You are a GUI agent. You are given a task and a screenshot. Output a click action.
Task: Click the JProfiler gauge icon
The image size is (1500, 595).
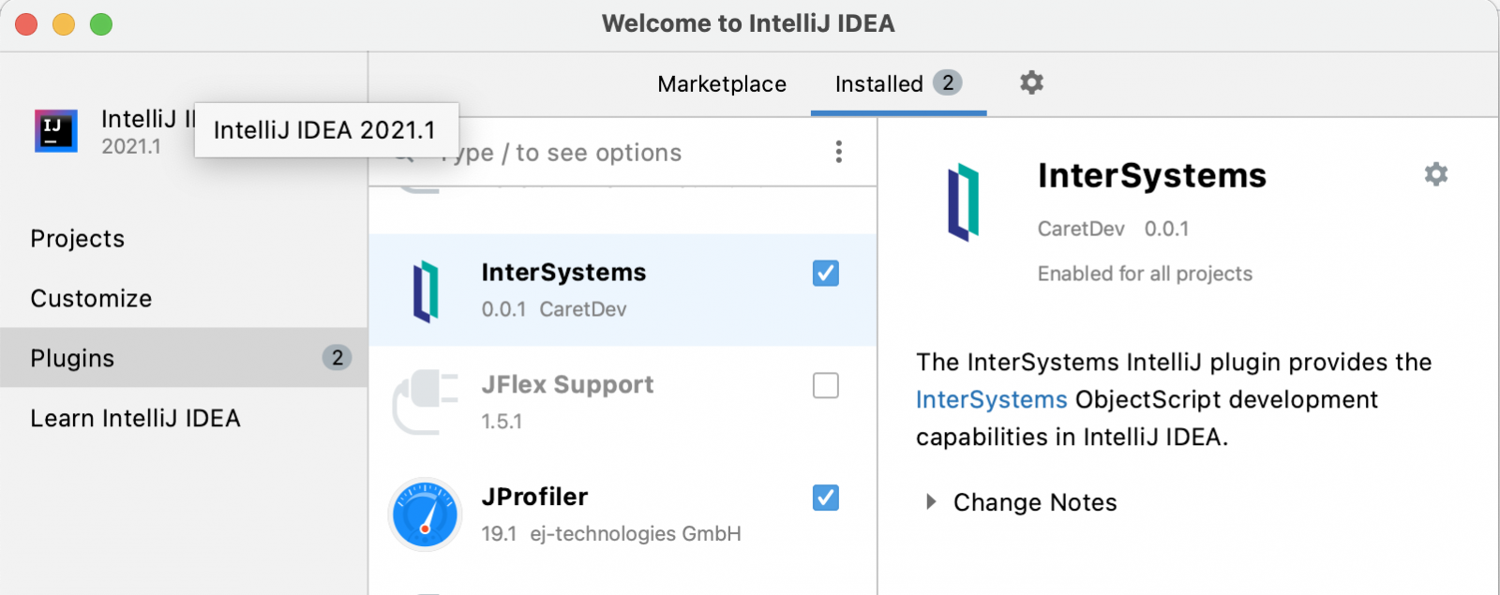426,514
